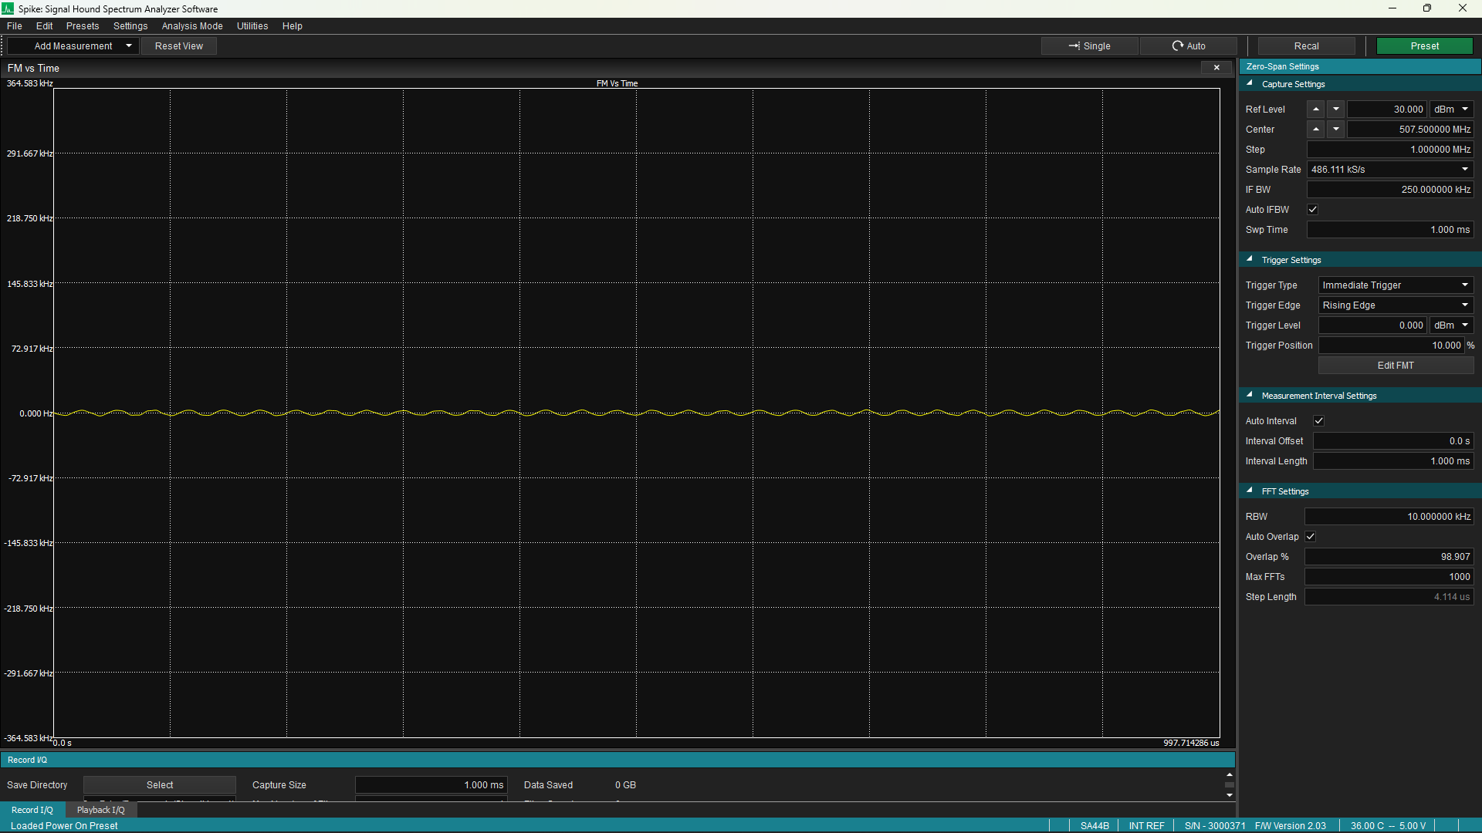This screenshot has width=1482, height=833.
Task: Enable Auto continuous sweep
Action: click(1188, 46)
